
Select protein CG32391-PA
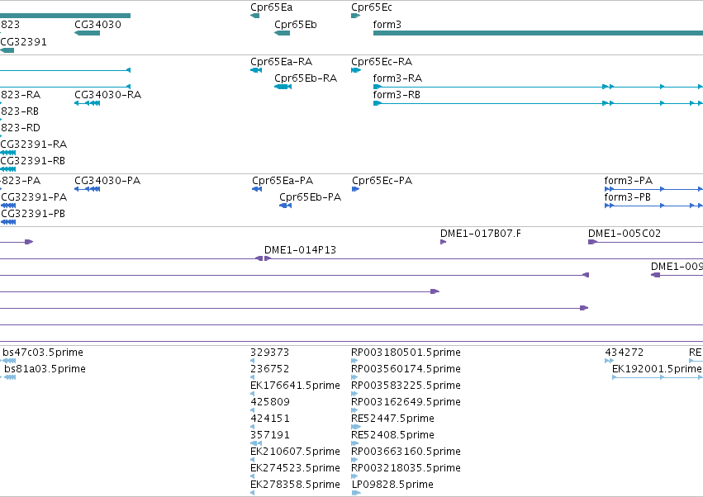coord(34,197)
